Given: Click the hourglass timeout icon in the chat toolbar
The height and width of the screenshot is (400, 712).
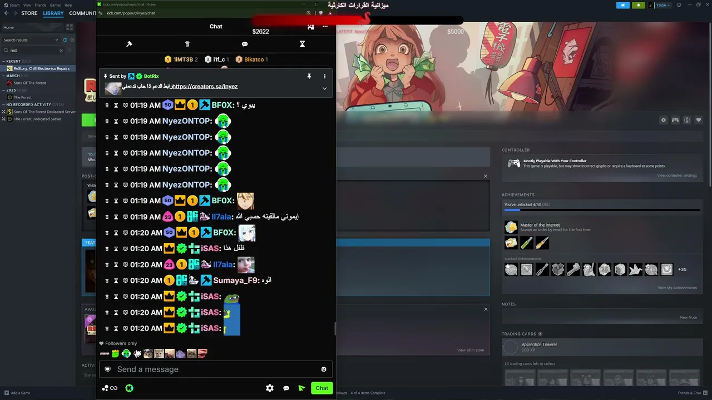Looking at the screenshot, I should [303, 44].
